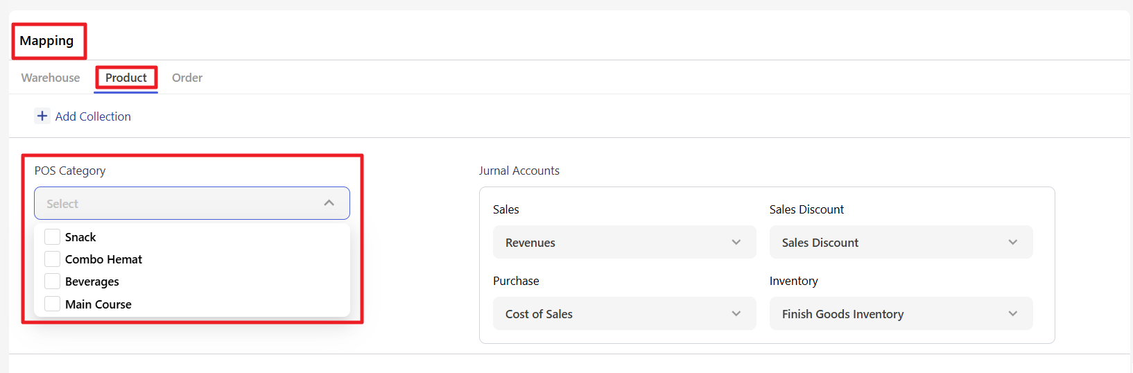Choose the Main Course option text

98,304
